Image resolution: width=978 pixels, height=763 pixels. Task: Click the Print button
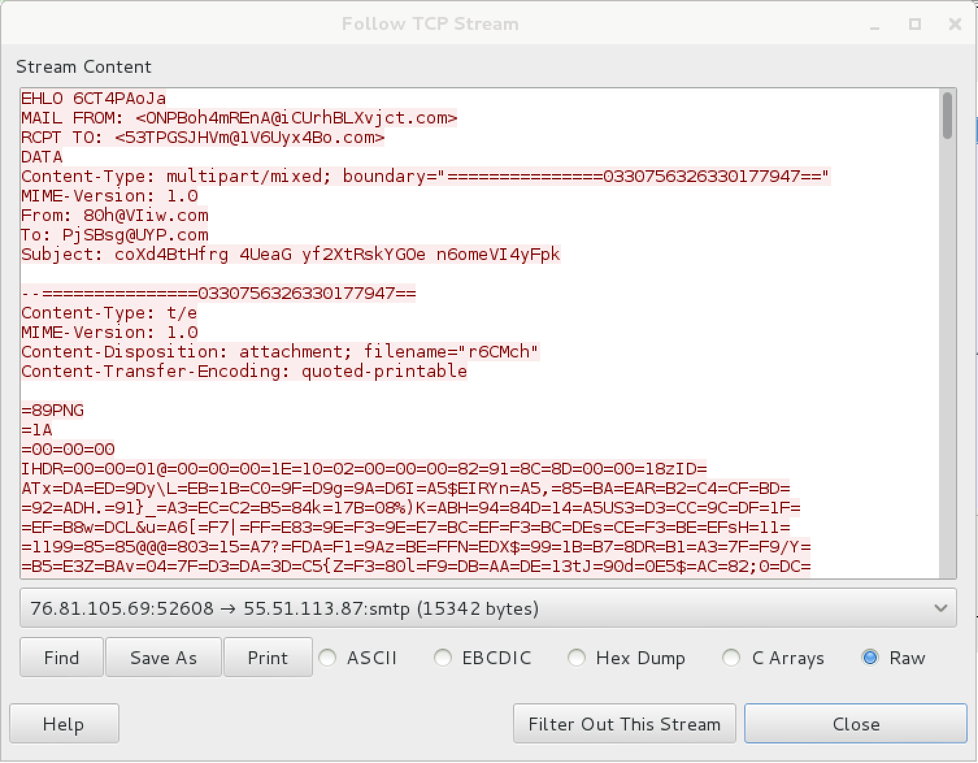pyautogui.click(x=268, y=658)
